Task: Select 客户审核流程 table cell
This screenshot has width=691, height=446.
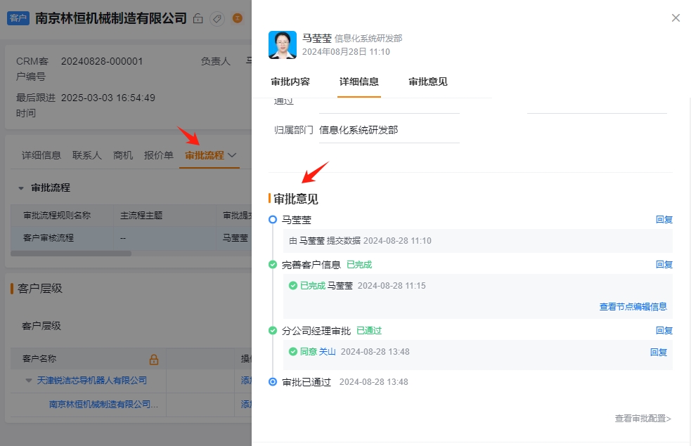Action: pyautogui.click(x=62, y=238)
